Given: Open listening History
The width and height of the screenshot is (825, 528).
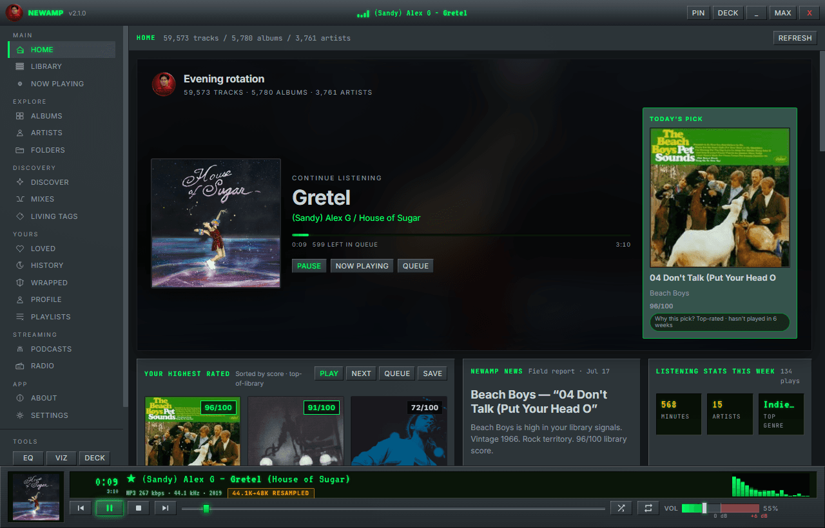Looking at the screenshot, I should tap(62, 265).
